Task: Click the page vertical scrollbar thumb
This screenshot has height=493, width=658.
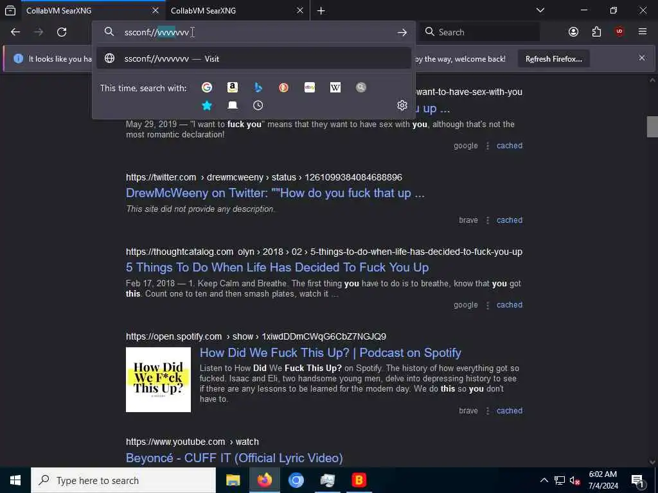Action: [x=652, y=126]
